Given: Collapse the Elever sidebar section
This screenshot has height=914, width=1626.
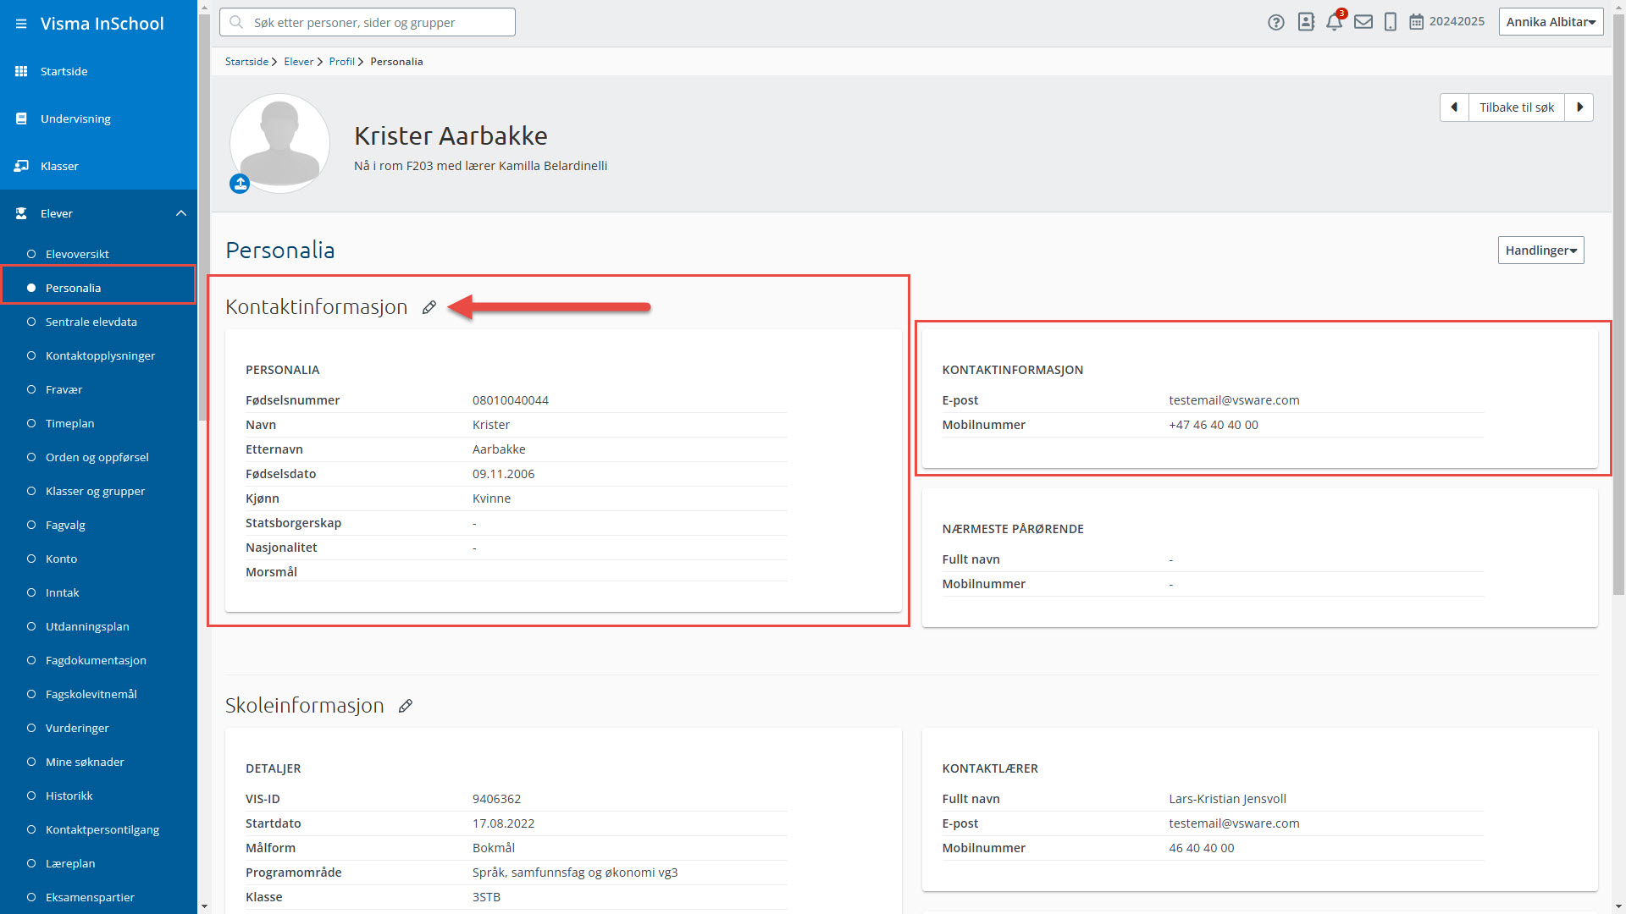Looking at the screenshot, I should 180,213.
